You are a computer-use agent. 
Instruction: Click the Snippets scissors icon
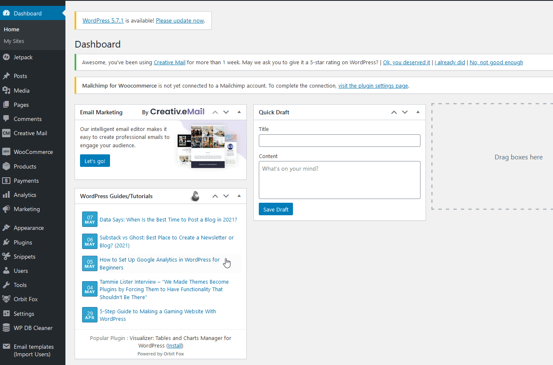6,257
